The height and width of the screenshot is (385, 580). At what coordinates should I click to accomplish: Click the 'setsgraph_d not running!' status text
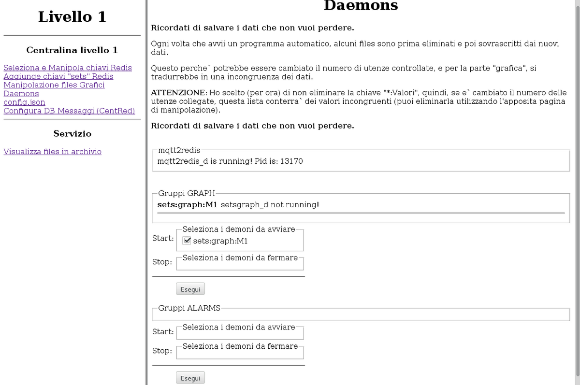270,205
